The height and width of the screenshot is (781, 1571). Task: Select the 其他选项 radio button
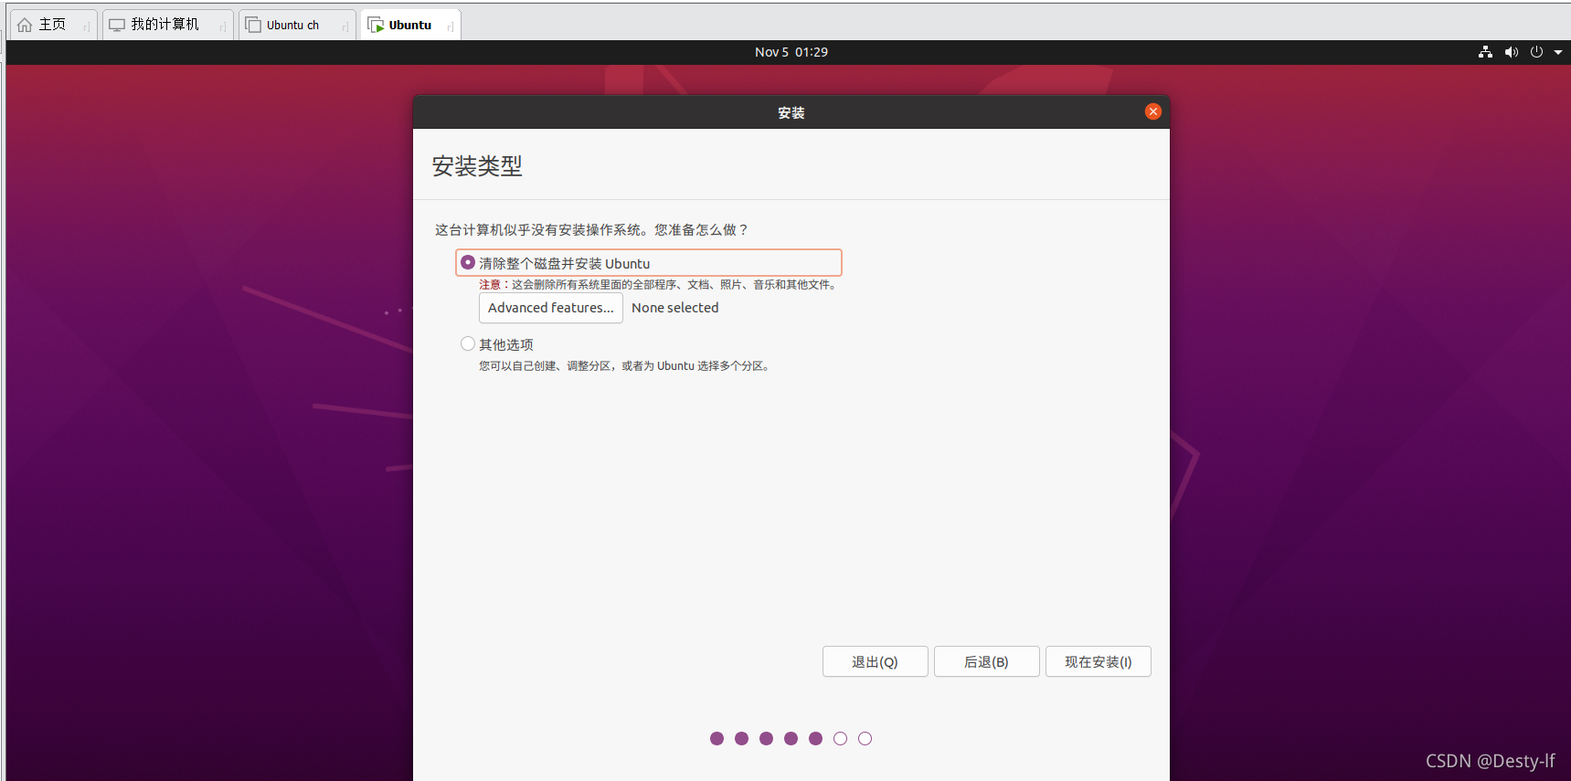[468, 343]
